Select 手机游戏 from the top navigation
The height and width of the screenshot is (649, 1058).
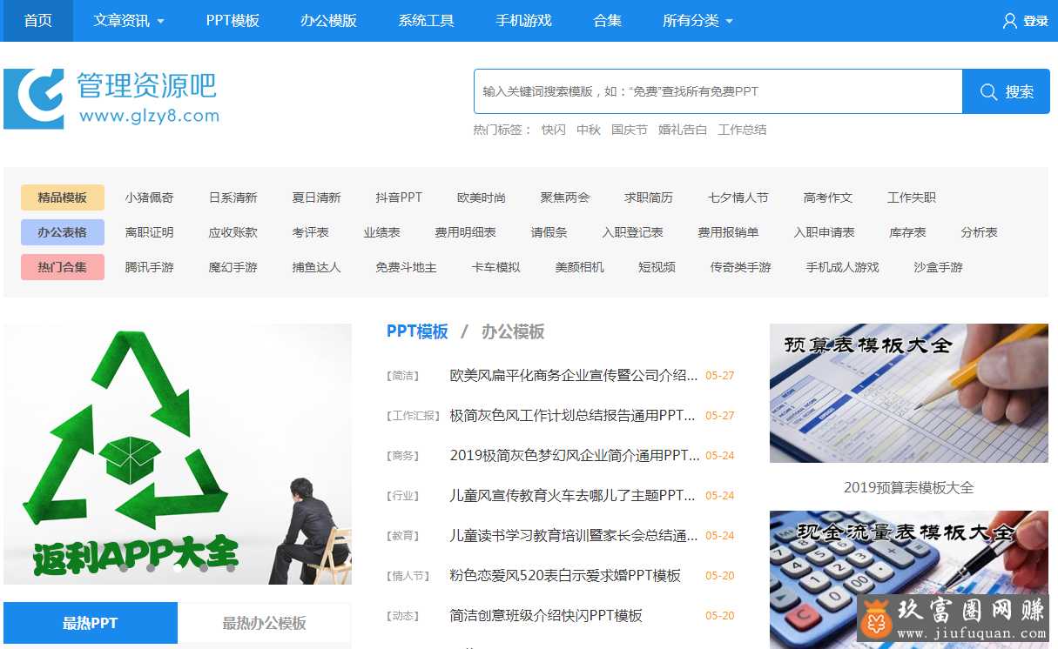coord(523,21)
